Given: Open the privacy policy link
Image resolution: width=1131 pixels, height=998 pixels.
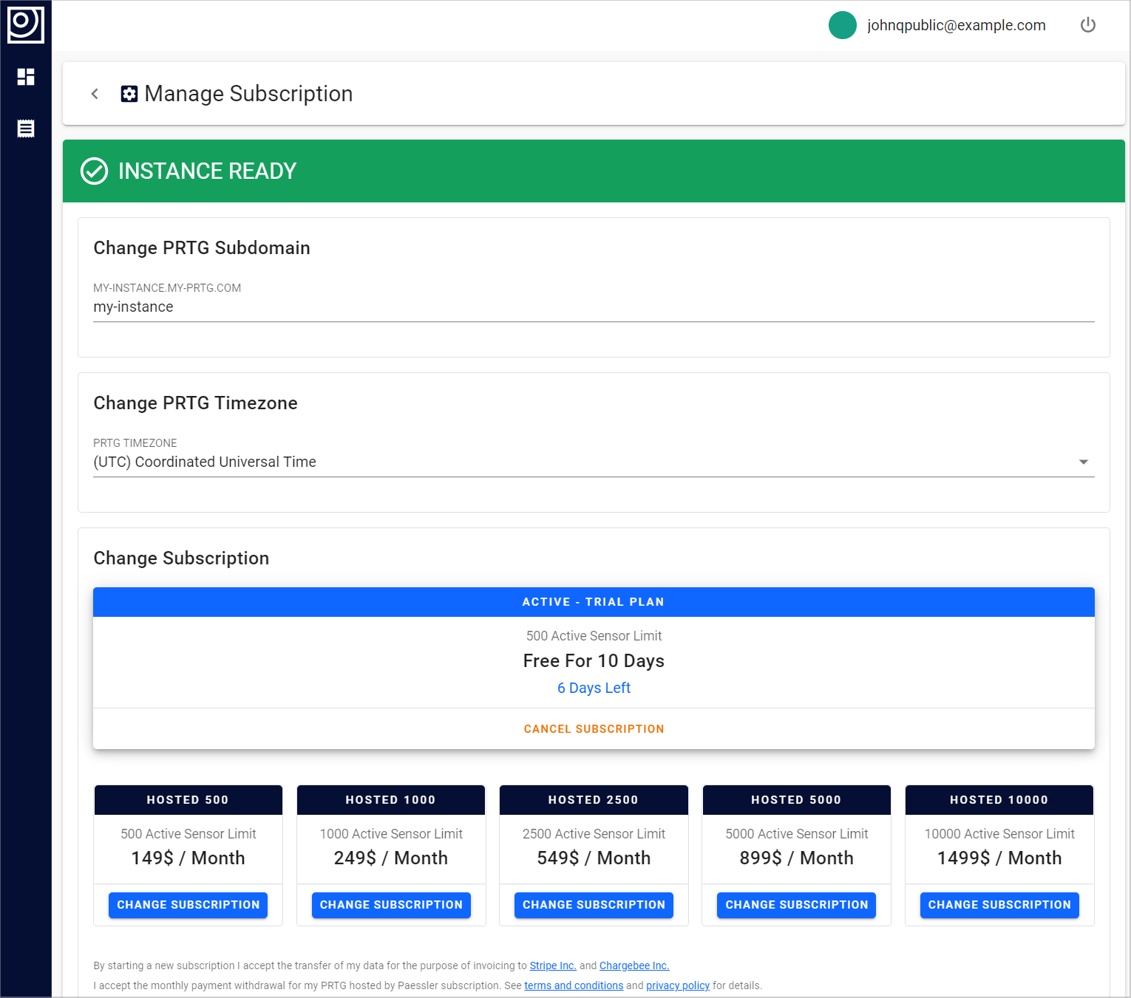Looking at the screenshot, I should click(677, 985).
